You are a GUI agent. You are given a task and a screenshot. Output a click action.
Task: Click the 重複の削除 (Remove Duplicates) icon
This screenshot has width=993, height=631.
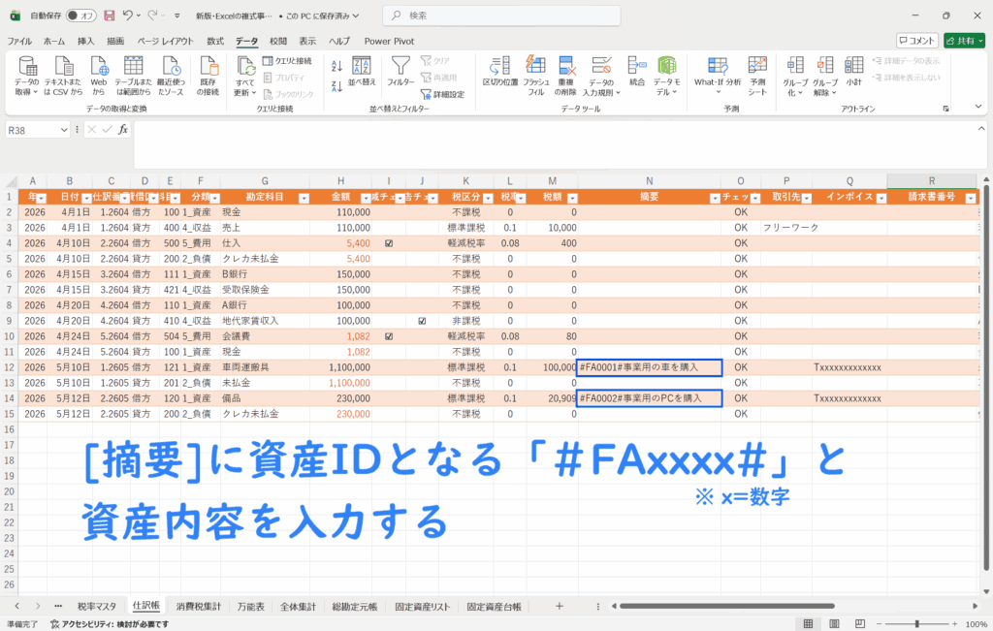[567, 66]
